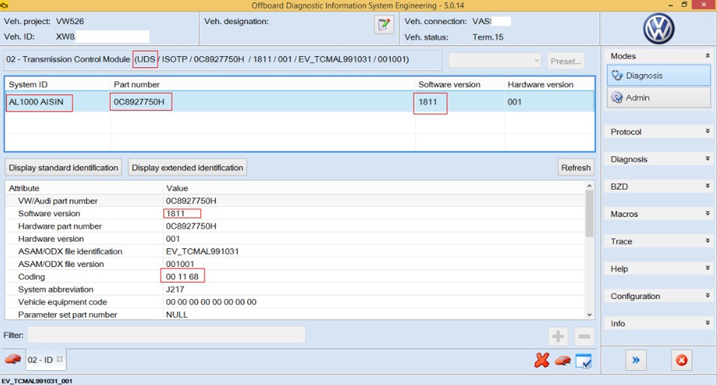This screenshot has height=385, width=717.
Task: Click the red circle stop button
Action: (681, 360)
